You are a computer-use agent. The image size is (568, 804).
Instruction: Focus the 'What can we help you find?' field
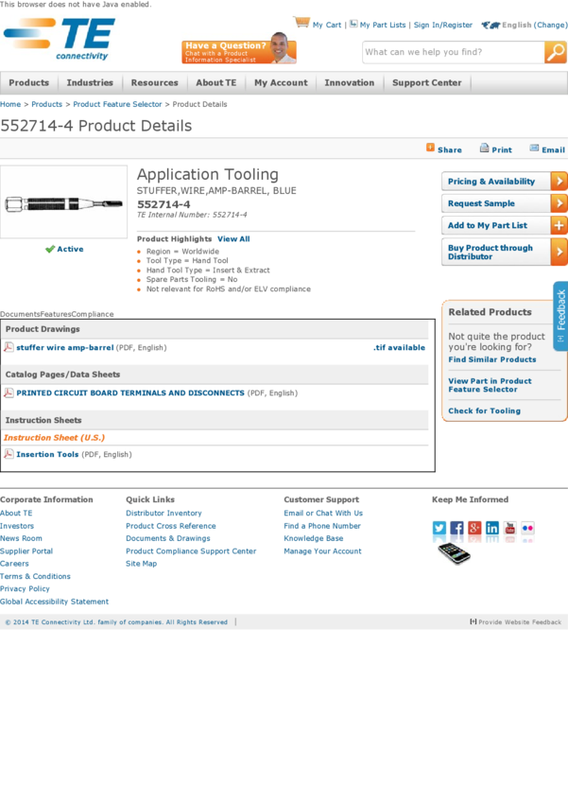pos(452,53)
